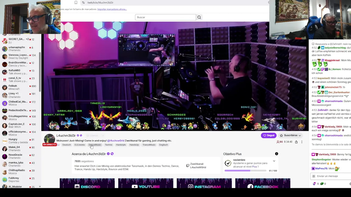Click StephenSognier username in chat
Viewport: 351px width, 197px height.
(x=321, y=160)
